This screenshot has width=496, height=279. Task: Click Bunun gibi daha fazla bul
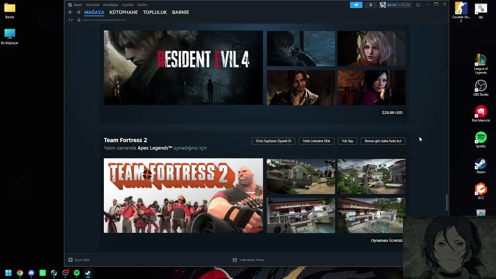383,141
